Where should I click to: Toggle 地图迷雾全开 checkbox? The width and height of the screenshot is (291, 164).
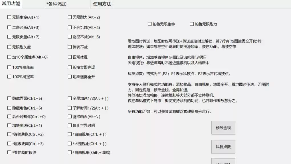70,77
